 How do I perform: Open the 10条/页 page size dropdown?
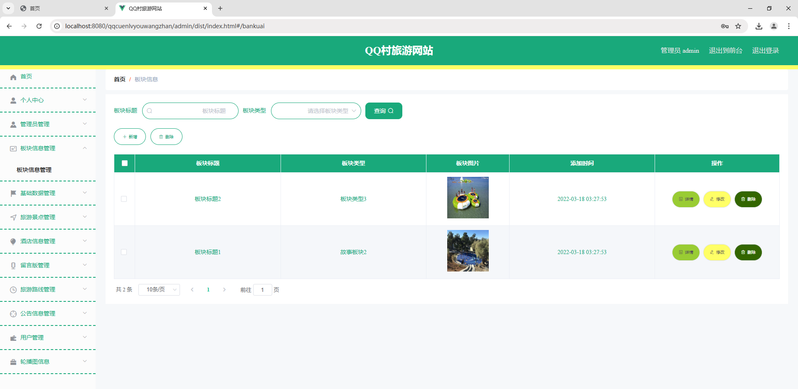point(159,289)
